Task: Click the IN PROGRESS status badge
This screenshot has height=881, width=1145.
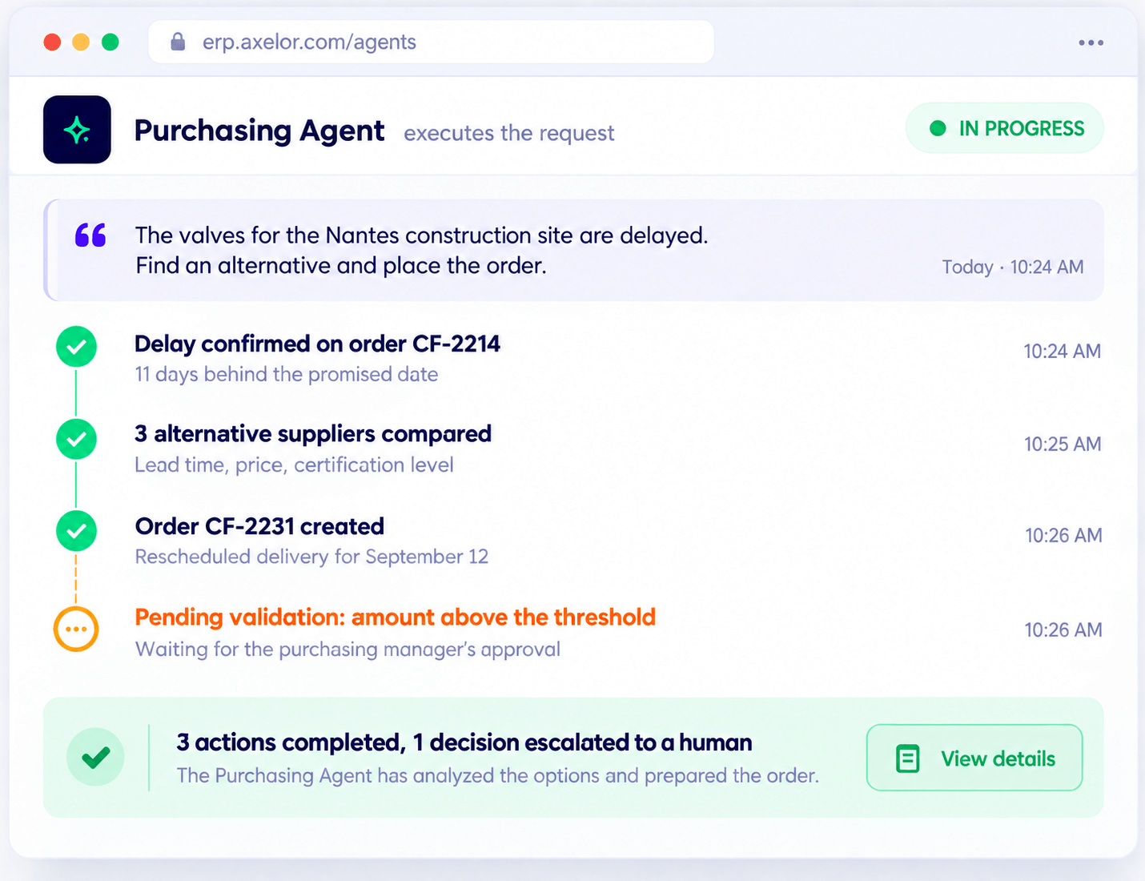Action: (x=1005, y=128)
